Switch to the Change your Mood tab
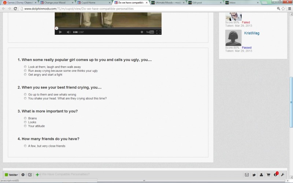Screen dimensions: 293x183 coord(57,3)
